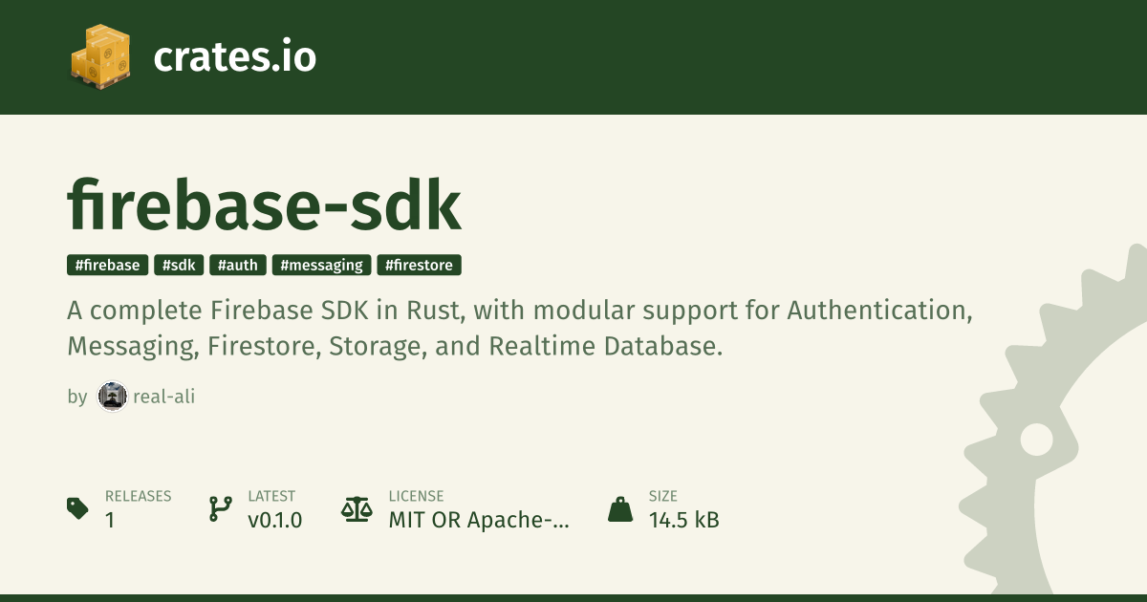The height and width of the screenshot is (602, 1147).
Task: Click the license scales icon
Action: point(357,508)
